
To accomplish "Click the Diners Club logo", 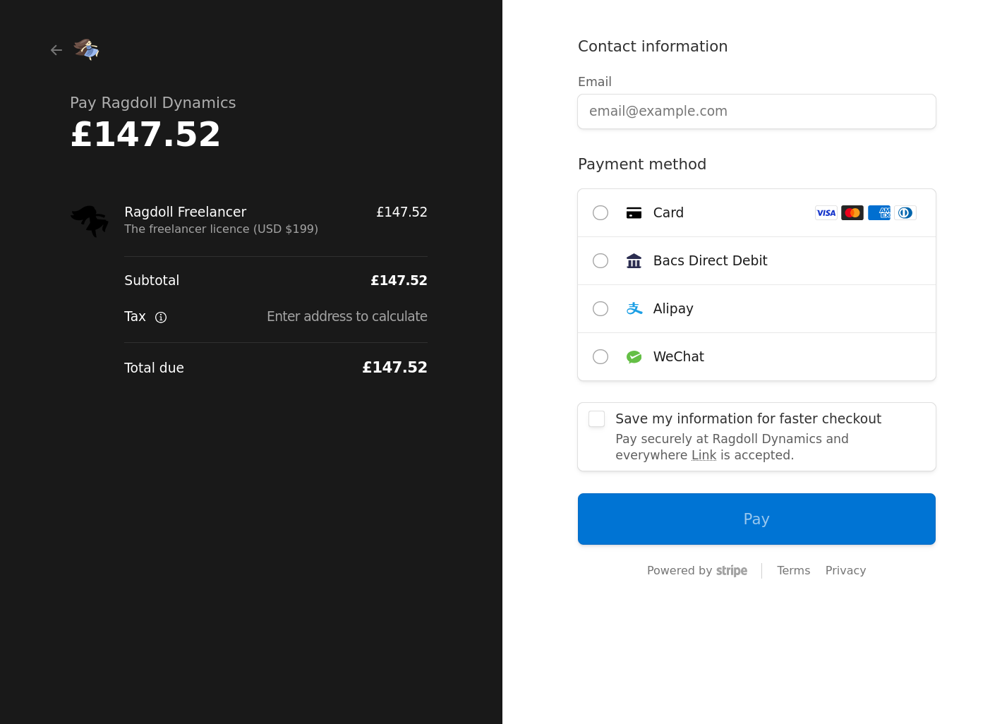I will pyautogui.click(x=905, y=213).
